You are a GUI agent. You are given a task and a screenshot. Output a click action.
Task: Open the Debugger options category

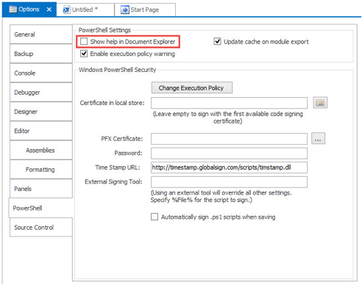pos(41,93)
